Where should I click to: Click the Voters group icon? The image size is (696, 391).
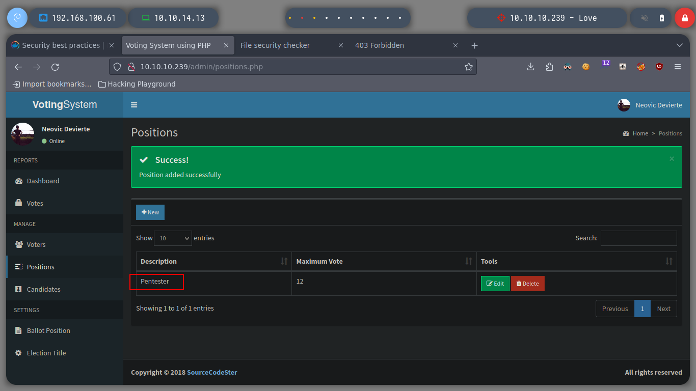pos(19,244)
